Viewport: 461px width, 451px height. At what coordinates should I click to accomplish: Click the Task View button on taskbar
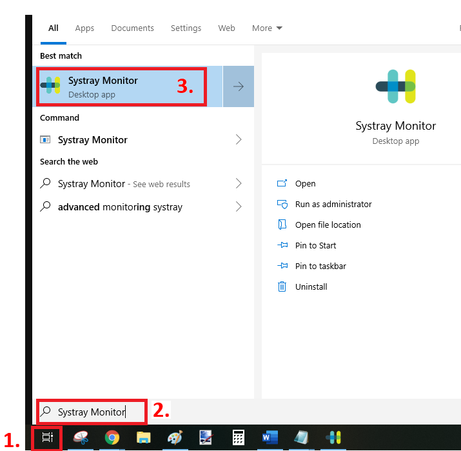tap(47, 438)
